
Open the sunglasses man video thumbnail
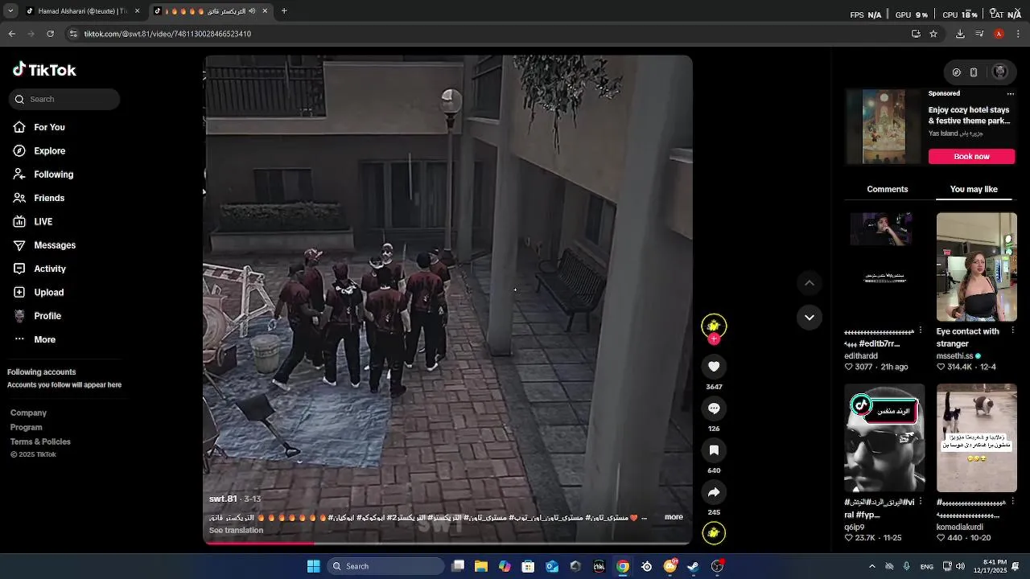tap(884, 437)
